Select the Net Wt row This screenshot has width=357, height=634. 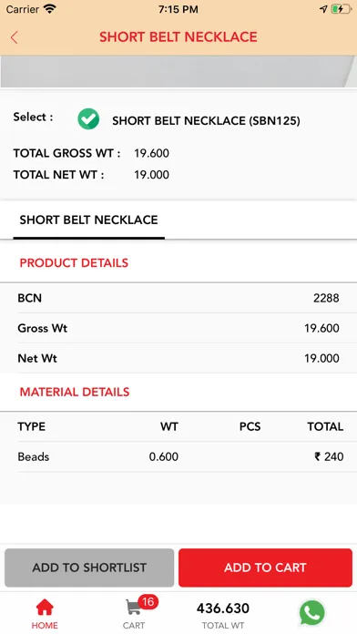click(178, 358)
